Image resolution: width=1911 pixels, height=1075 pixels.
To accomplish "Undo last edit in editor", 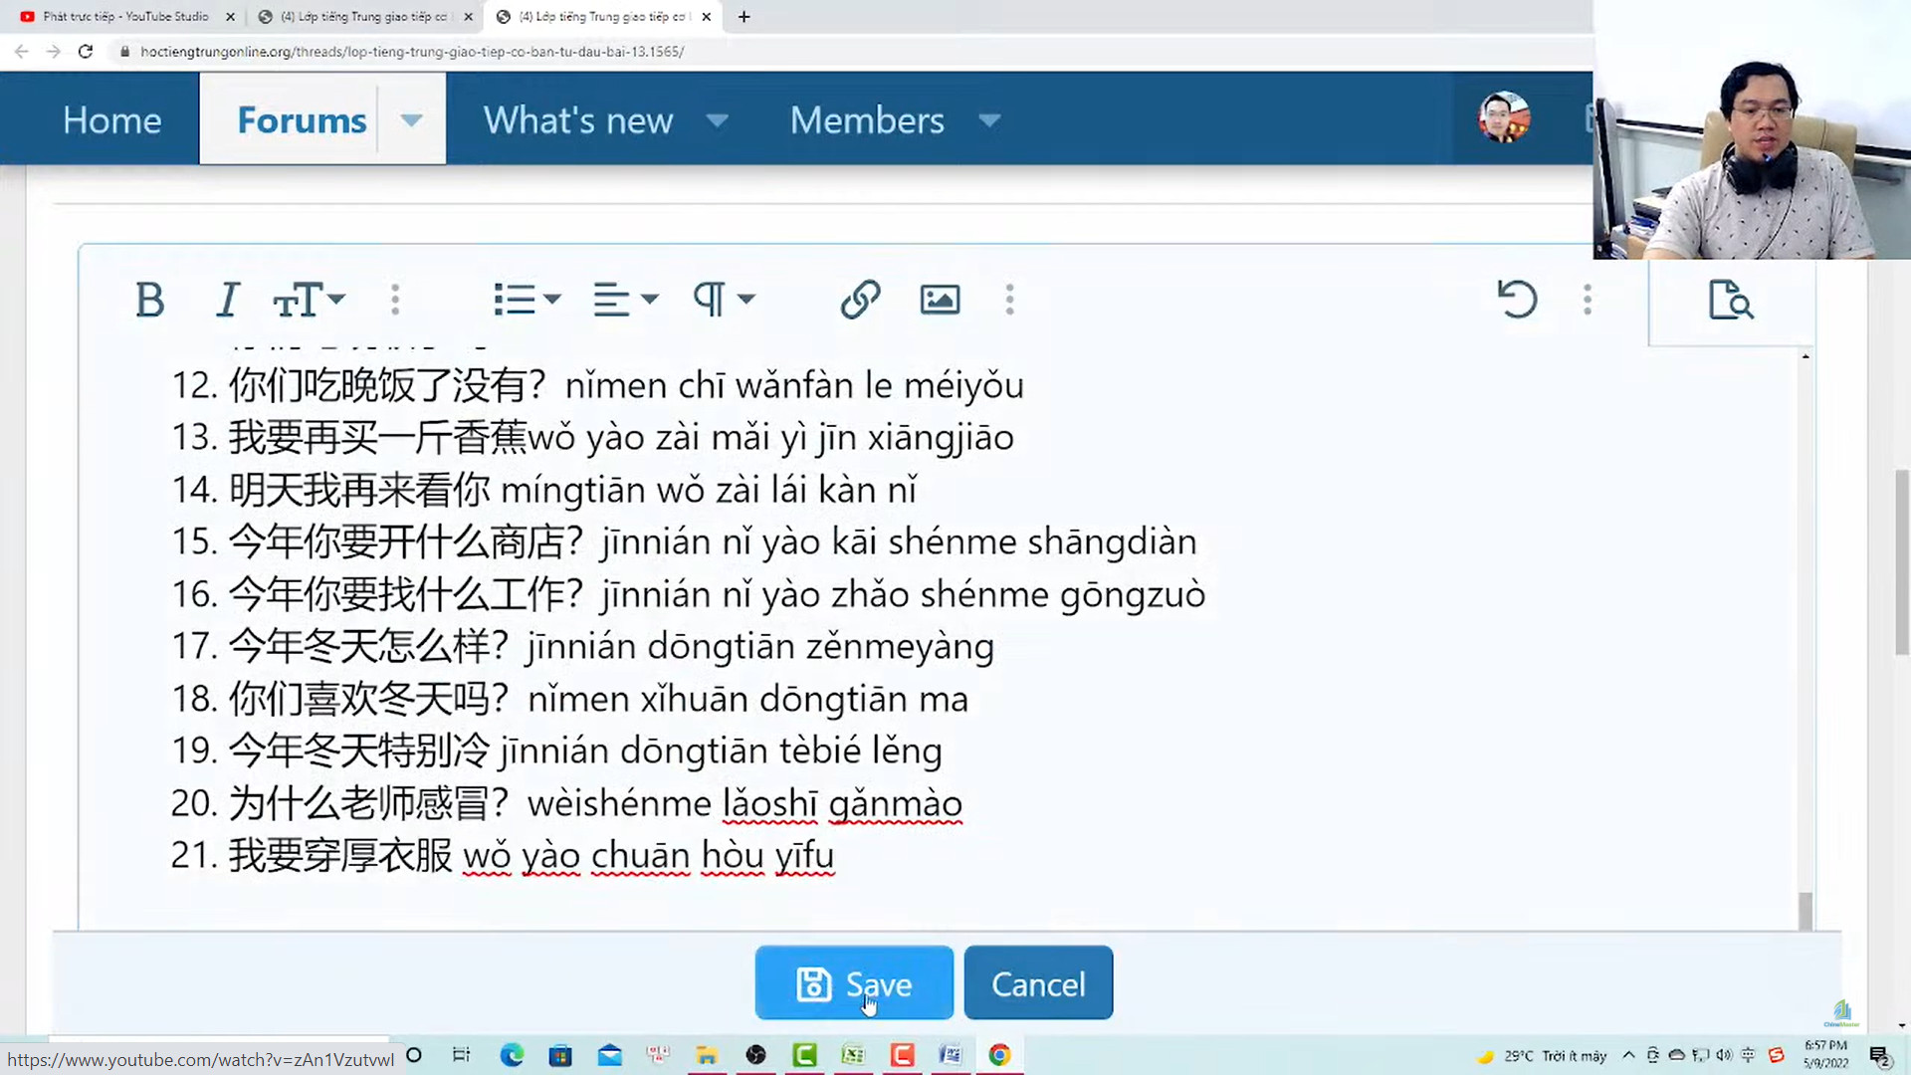I will pyautogui.click(x=1517, y=300).
